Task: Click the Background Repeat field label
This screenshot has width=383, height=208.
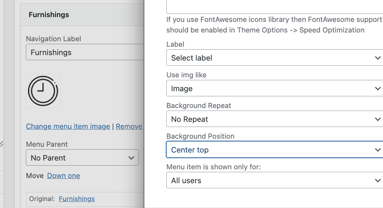Action: 199,105
